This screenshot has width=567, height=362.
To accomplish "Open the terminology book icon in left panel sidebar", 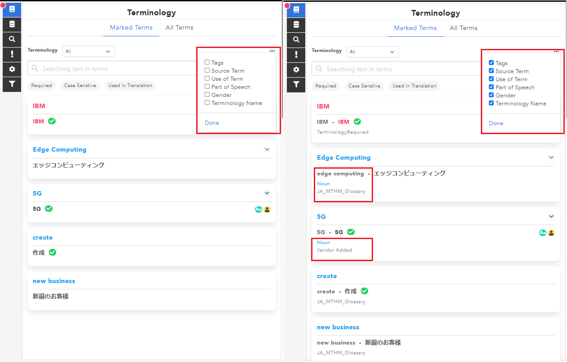I will pyautogui.click(x=12, y=9).
